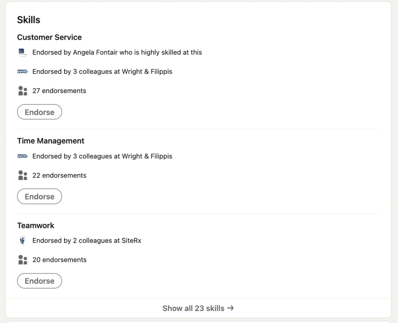398x323 pixels.
Task: Expand list with Show all 23 skills
Action: tap(198, 308)
